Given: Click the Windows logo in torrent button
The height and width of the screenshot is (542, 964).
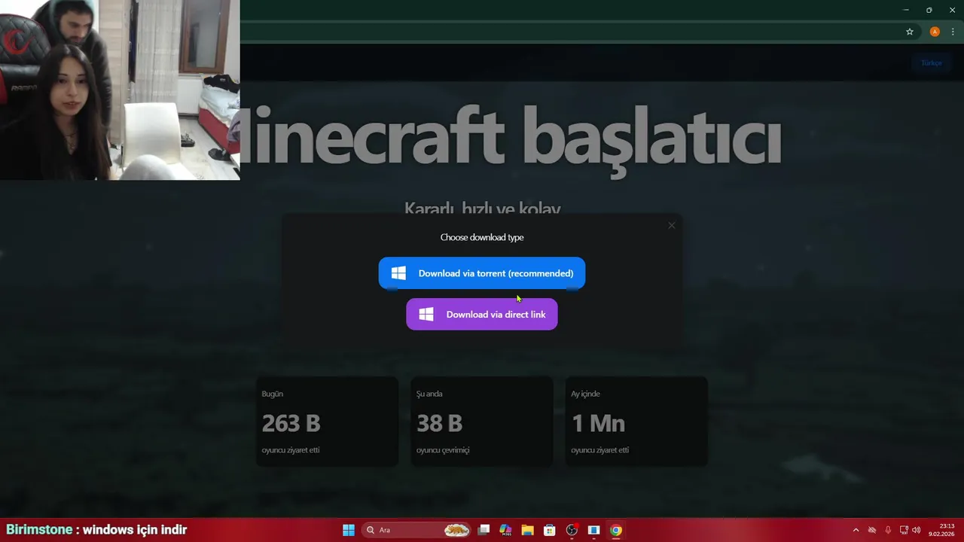Looking at the screenshot, I should (x=398, y=273).
